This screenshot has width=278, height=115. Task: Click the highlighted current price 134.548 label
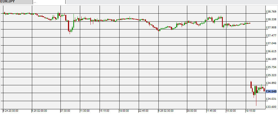(271, 91)
